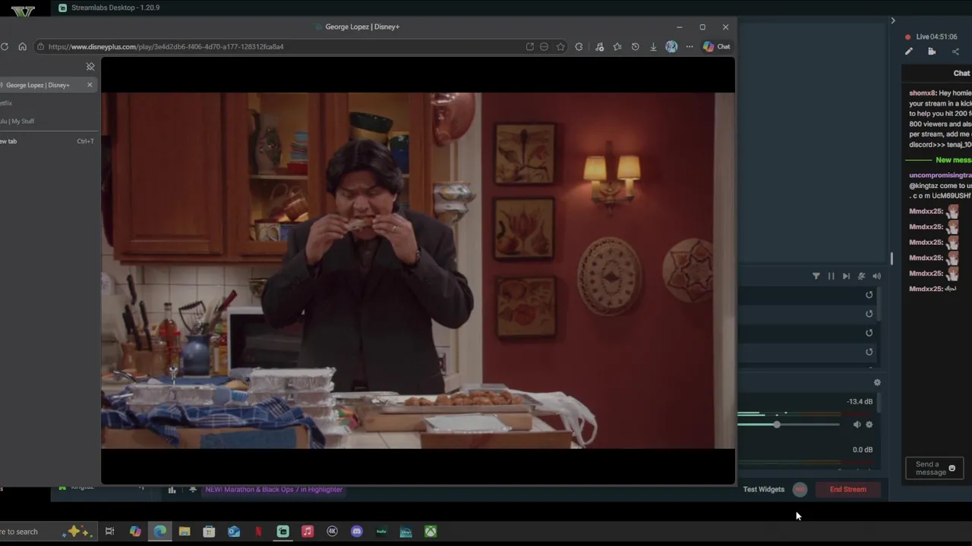972x546 pixels.
Task: Open Netflix app from the taskbar
Action: point(258,532)
